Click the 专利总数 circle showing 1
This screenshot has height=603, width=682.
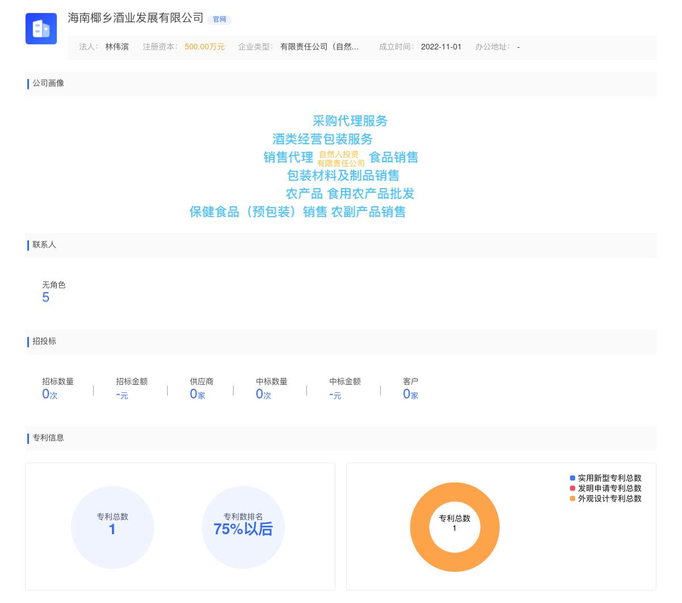[113, 527]
